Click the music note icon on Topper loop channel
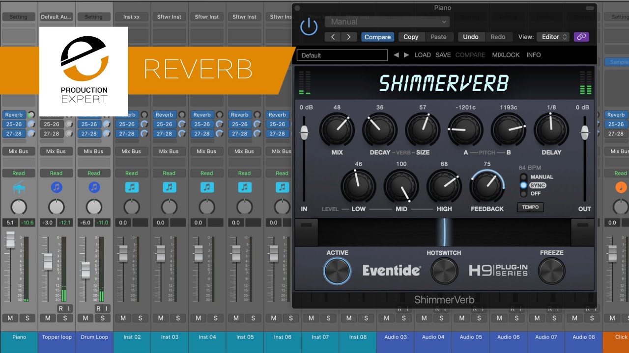Viewport: 629px width, 353px height. coord(57,187)
